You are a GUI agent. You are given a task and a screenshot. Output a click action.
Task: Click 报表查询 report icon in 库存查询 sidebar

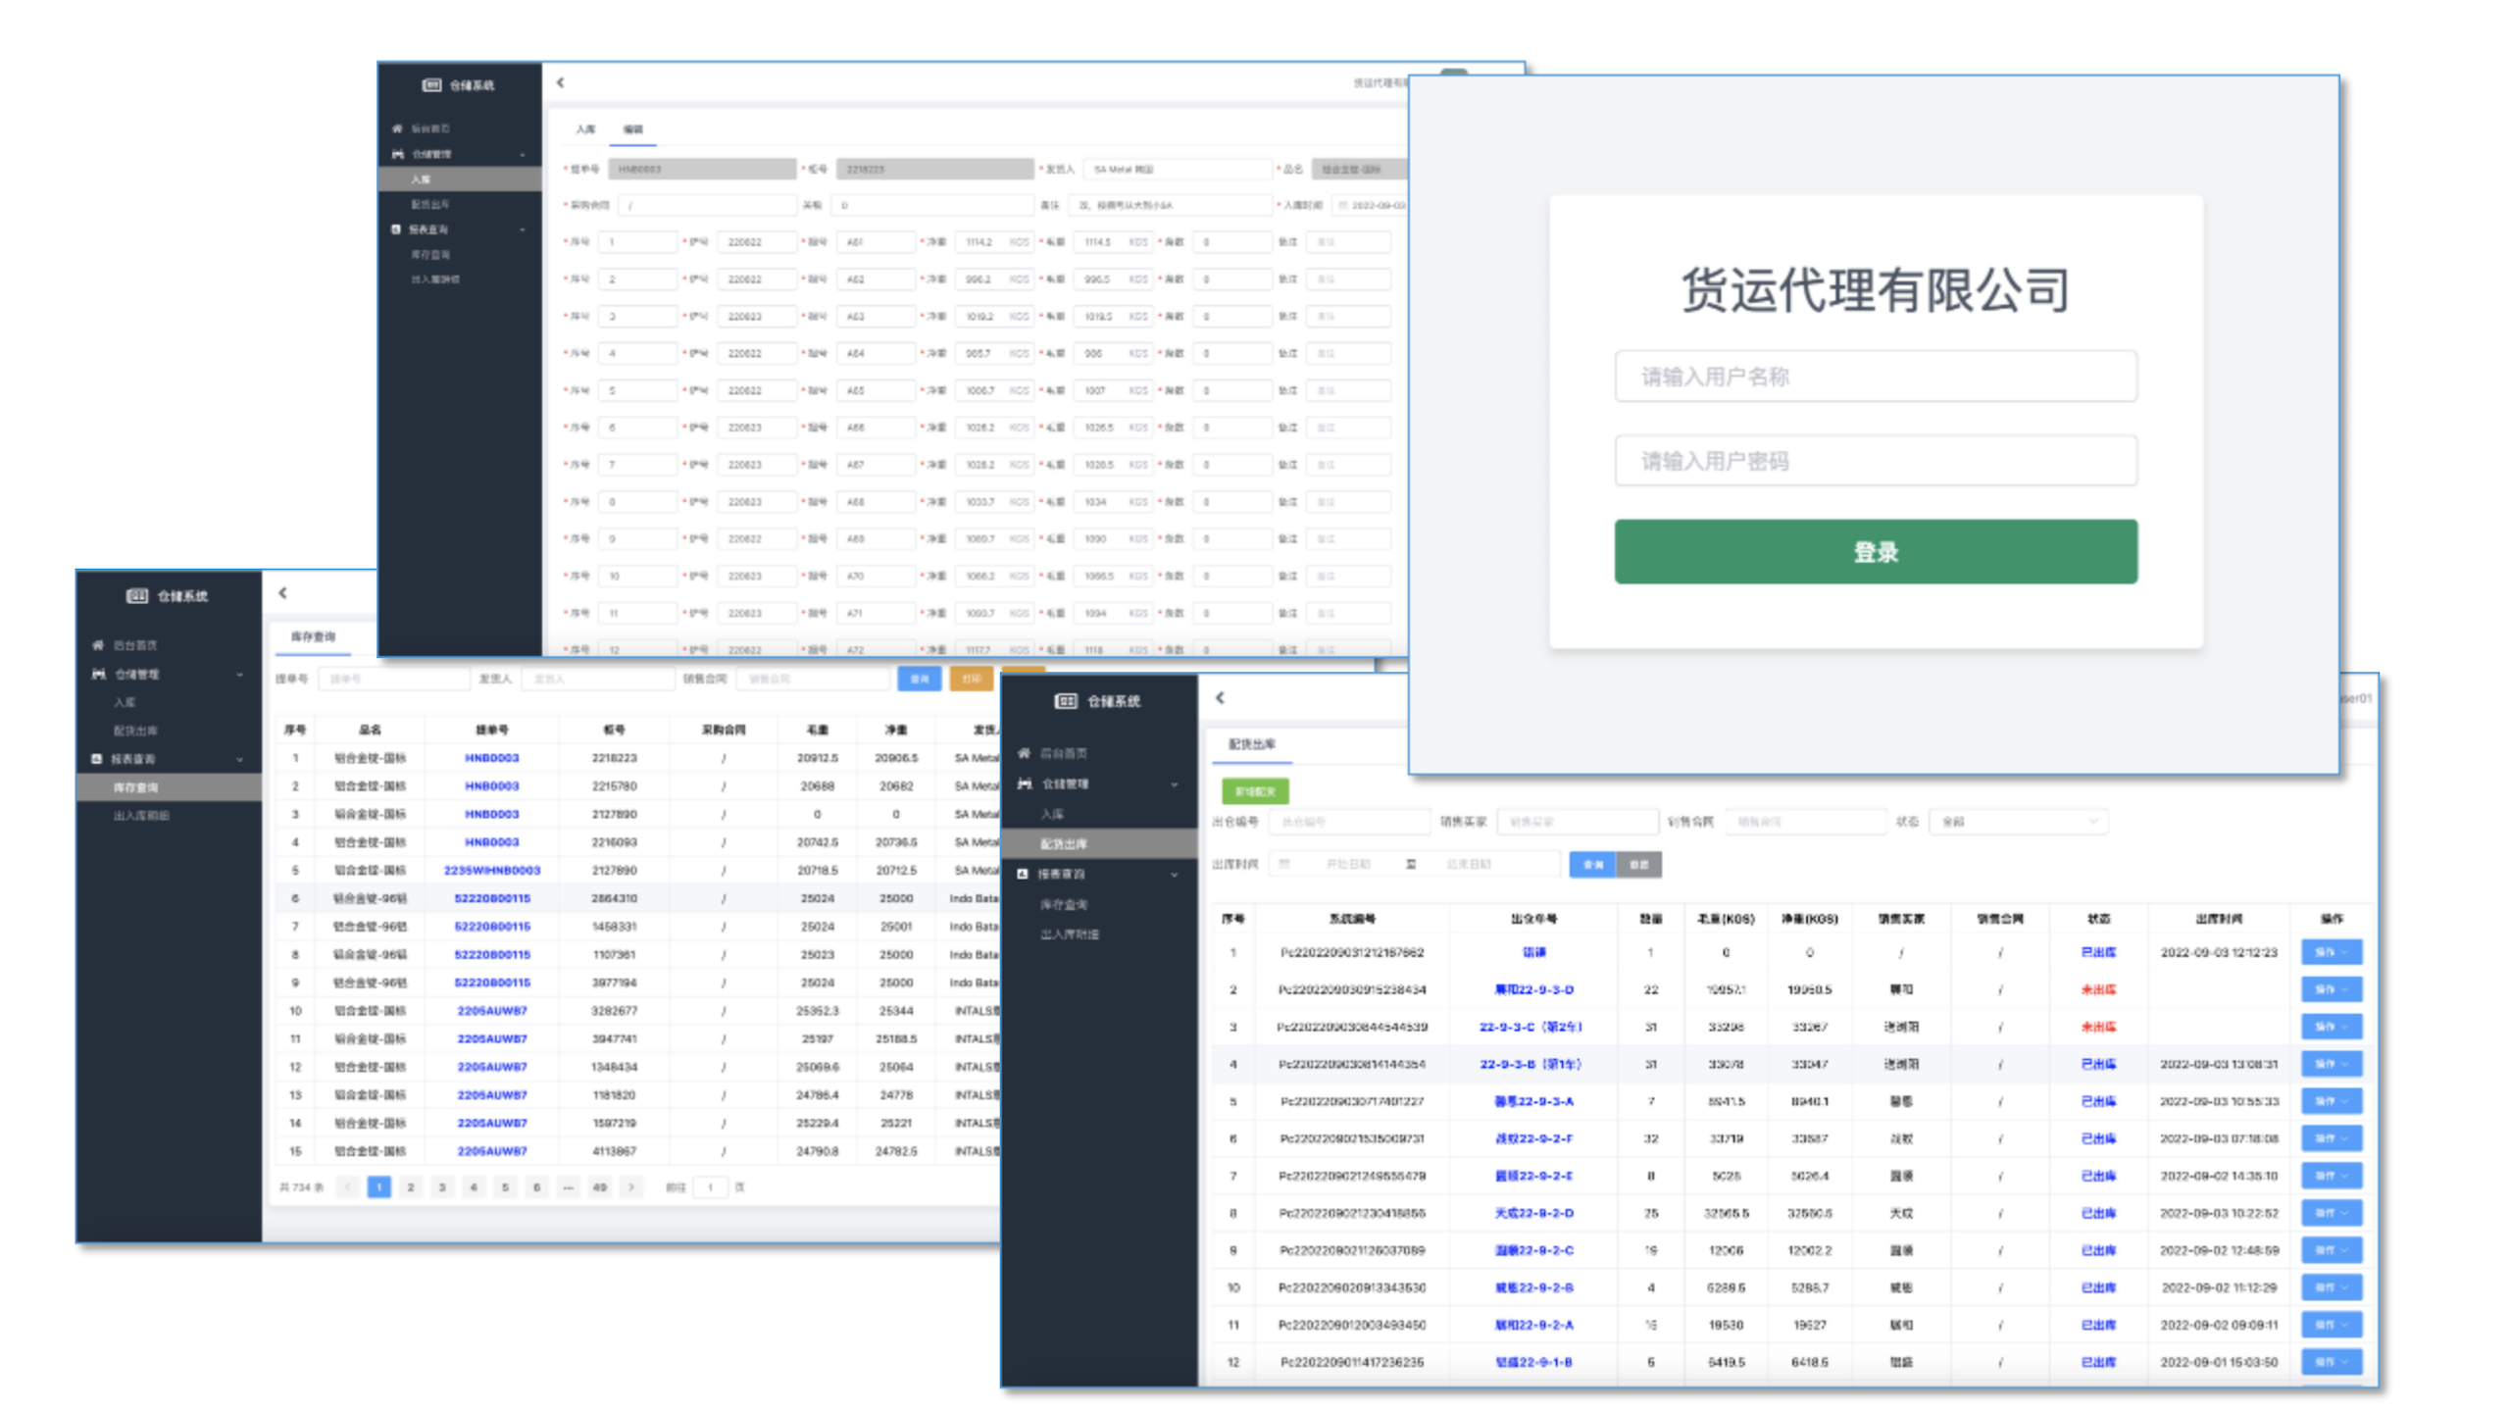click(97, 759)
